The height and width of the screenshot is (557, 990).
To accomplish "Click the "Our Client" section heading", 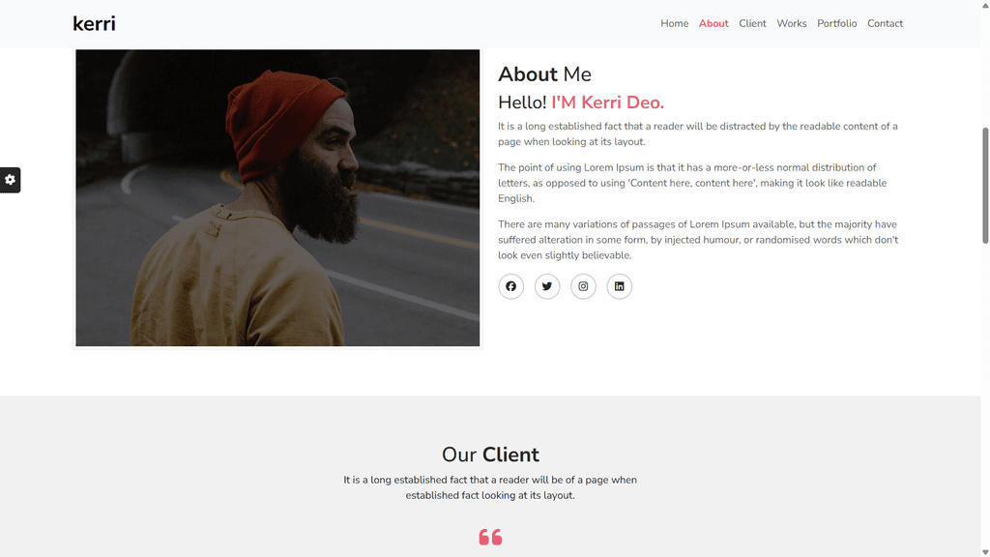I will pyautogui.click(x=490, y=454).
